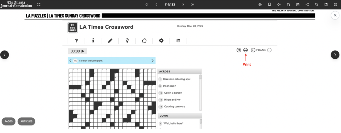Open the puzzle calendar archive icon

click(x=178, y=41)
